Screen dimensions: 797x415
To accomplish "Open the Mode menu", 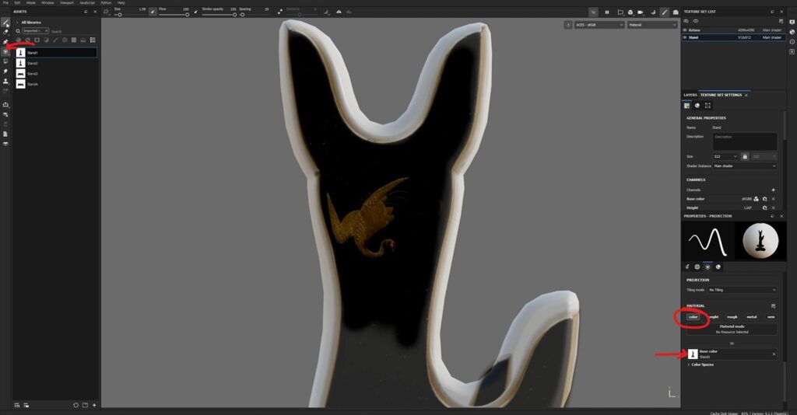I will [31, 2].
